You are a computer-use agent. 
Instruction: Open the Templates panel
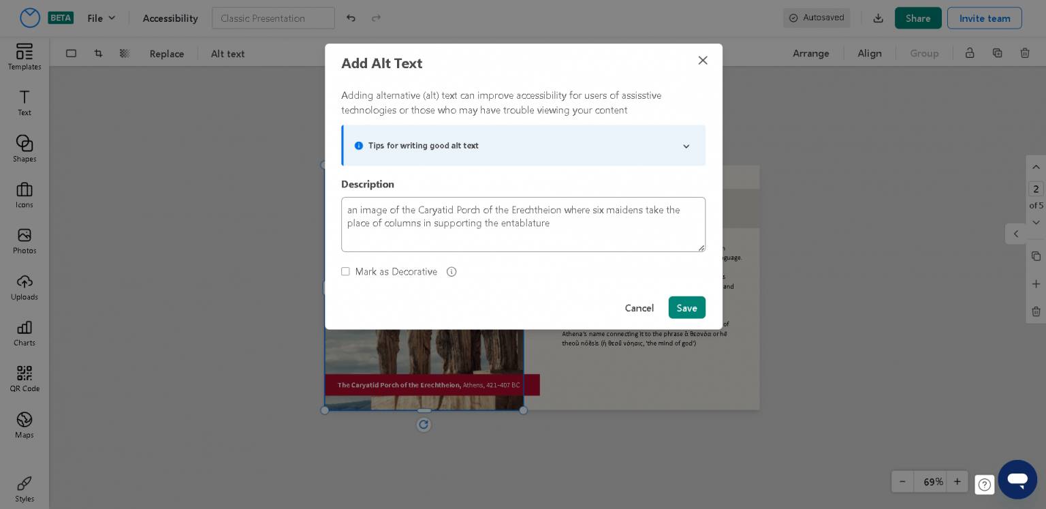pos(25,57)
